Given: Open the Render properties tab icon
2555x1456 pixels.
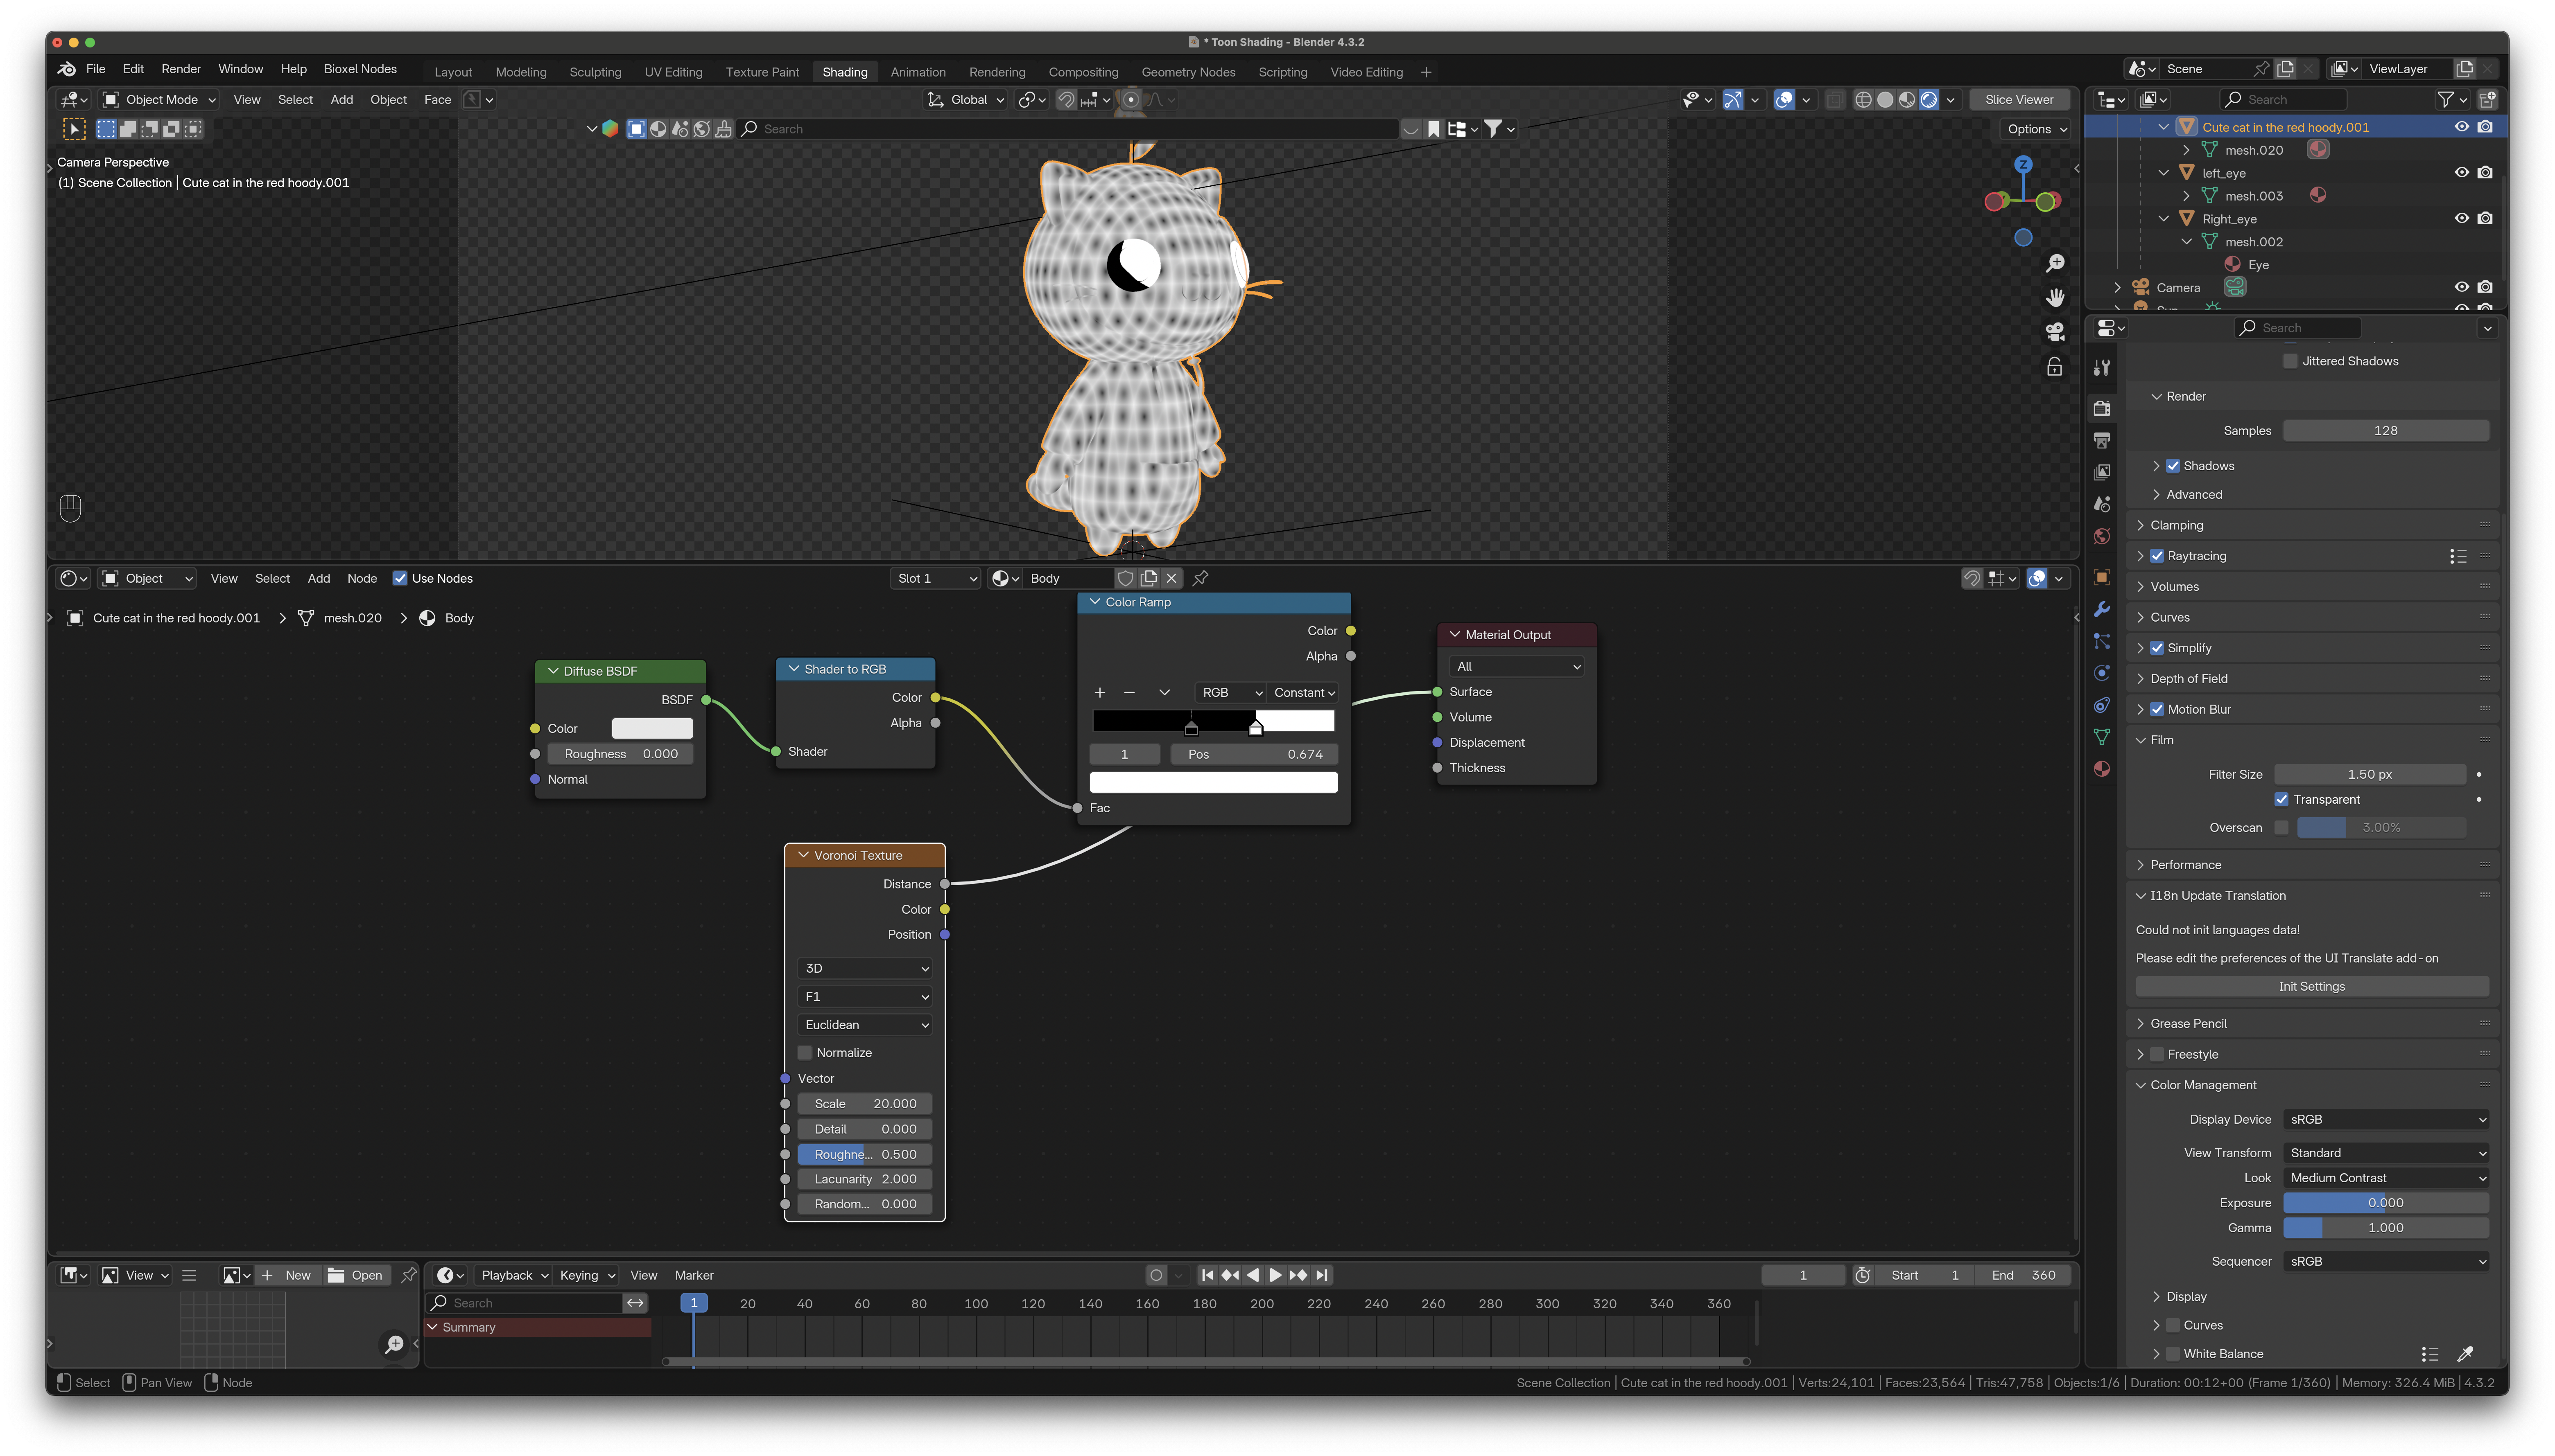Looking at the screenshot, I should [2102, 408].
